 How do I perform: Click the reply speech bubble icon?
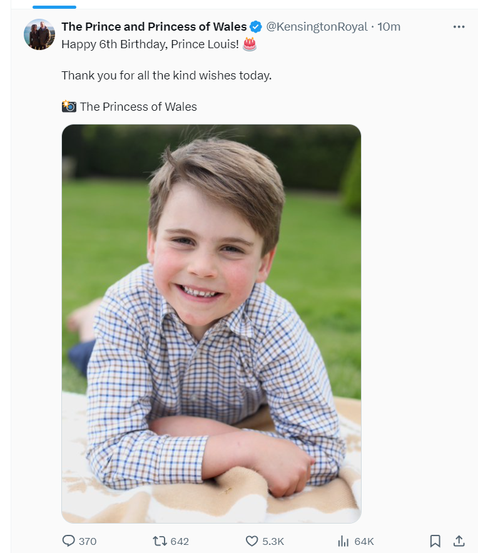point(68,540)
